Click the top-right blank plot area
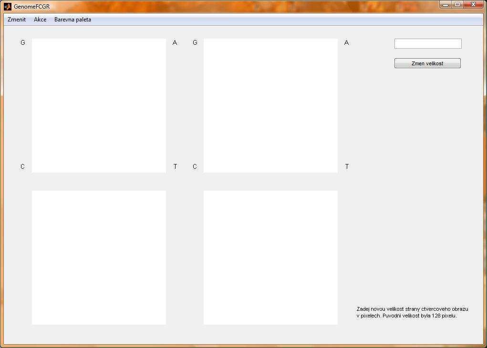The image size is (487, 348). pos(270,105)
